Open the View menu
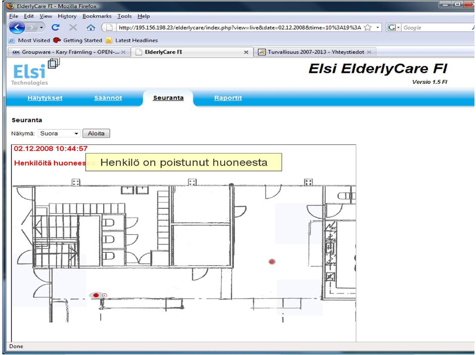 (x=46, y=16)
